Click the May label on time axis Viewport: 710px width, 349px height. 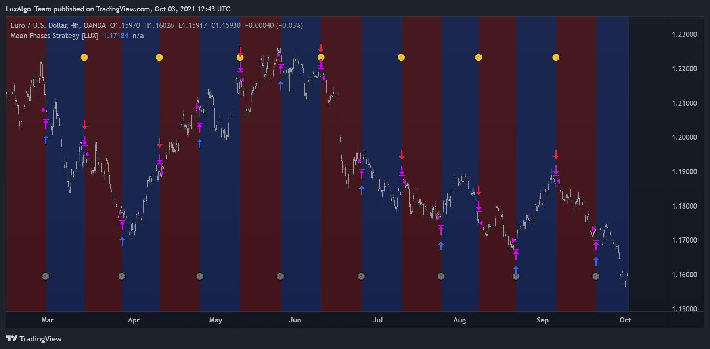(216, 320)
